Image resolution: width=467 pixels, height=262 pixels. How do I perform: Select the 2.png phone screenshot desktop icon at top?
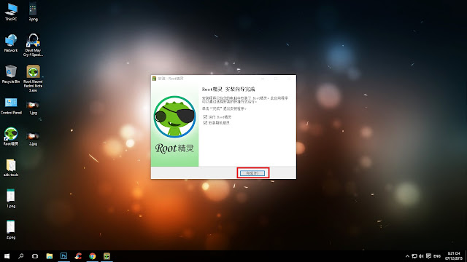point(33,12)
